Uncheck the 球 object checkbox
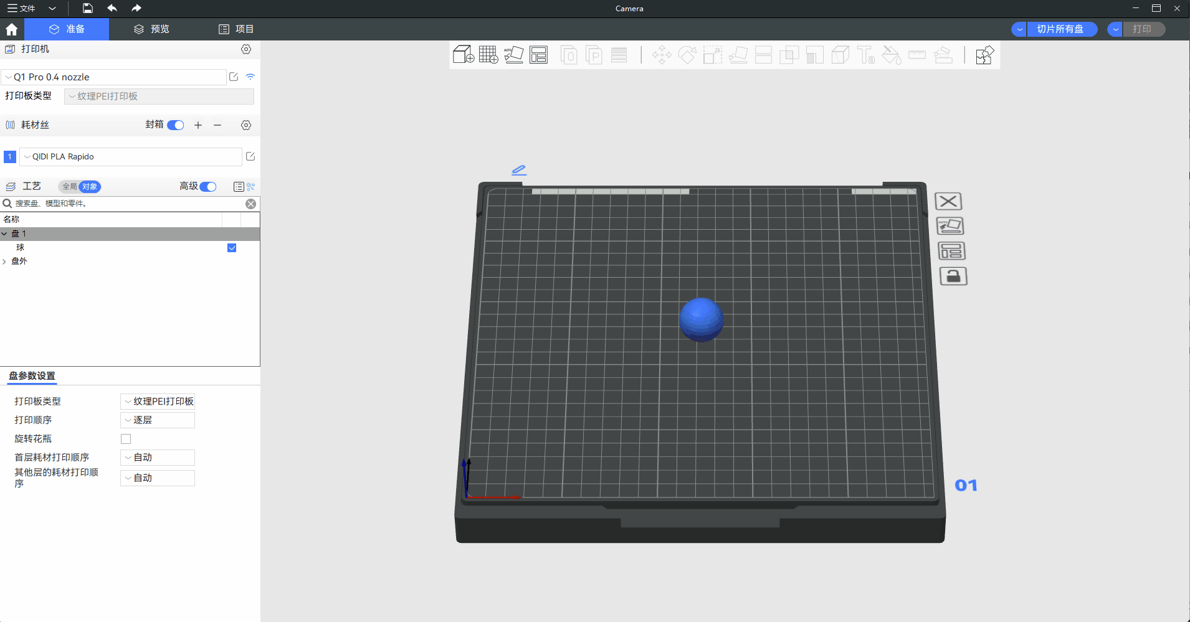Image resolution: width=1190 pixels, height=622 pixels. (232, 248)
